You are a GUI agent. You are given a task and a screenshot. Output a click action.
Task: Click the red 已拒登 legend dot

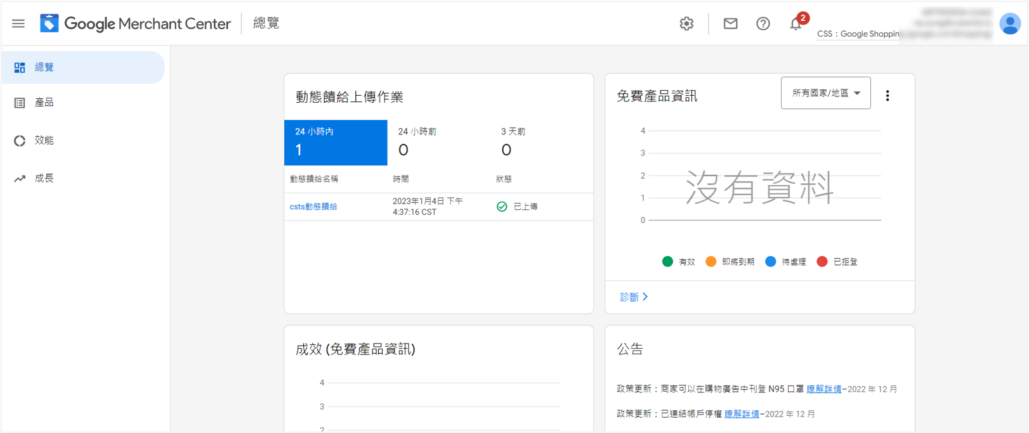tap(822, 262)
